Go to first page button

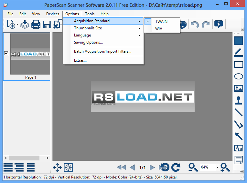coord(121,167)
